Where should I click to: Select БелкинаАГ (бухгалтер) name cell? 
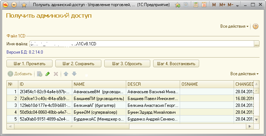(x=99, y=105)
